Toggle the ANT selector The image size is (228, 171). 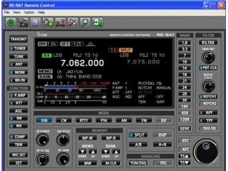click(x=19, y=64)
